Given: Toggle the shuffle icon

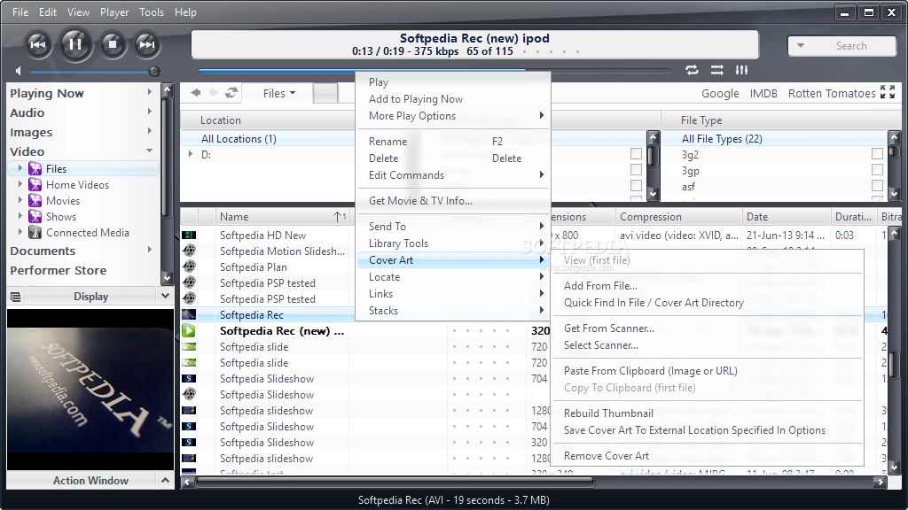Looking at the screenshot, I should tap(716, 70).
